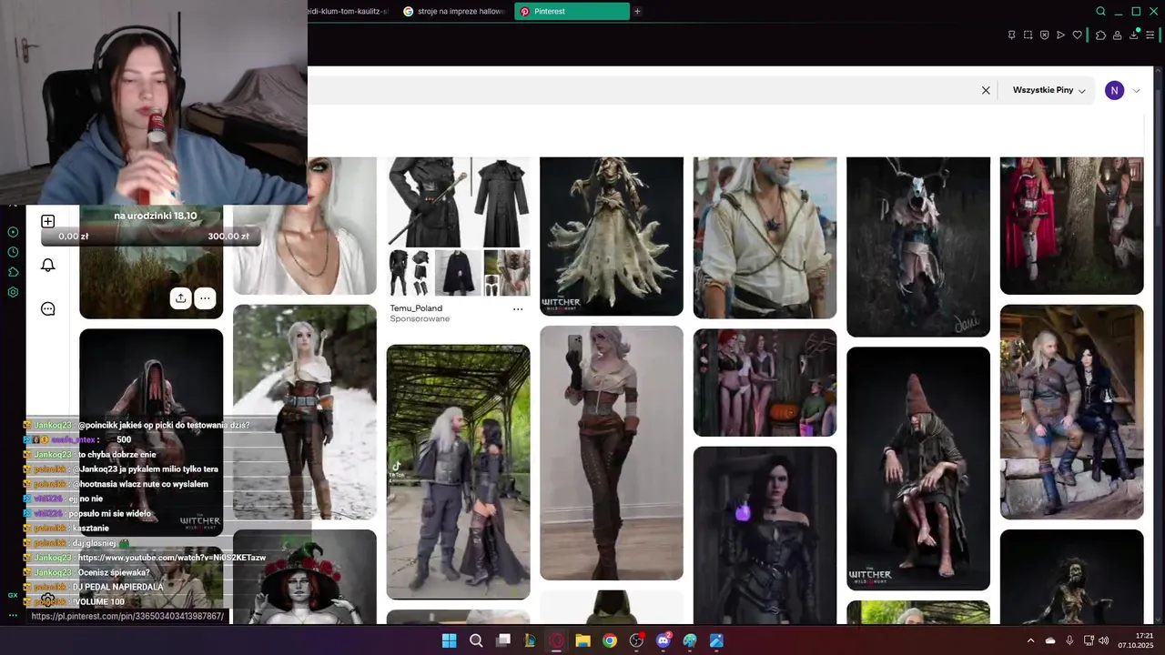Open the seated Godling in red hat pin

click(x=918, y=469)
